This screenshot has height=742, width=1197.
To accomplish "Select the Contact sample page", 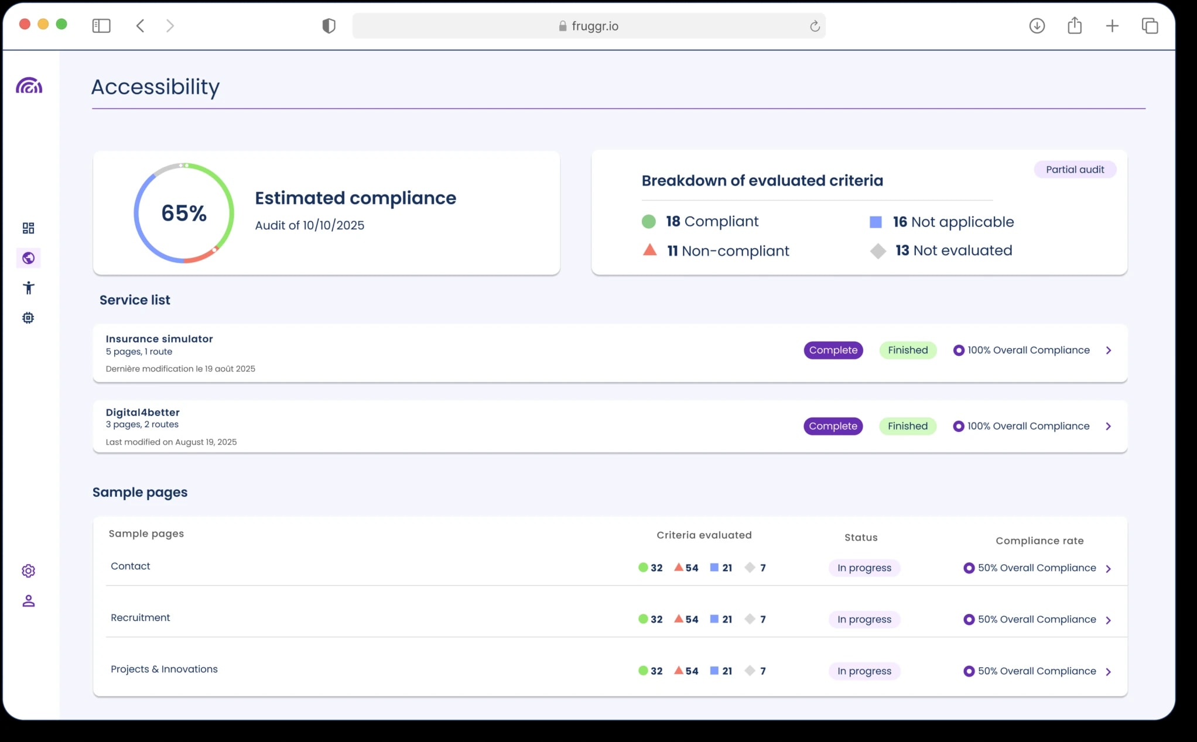I will coord(131,566).
